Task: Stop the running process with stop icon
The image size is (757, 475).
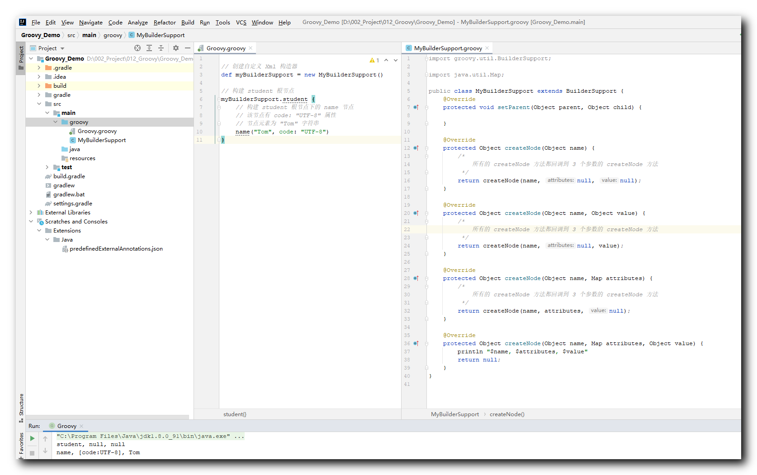Action: click(32, 453)
